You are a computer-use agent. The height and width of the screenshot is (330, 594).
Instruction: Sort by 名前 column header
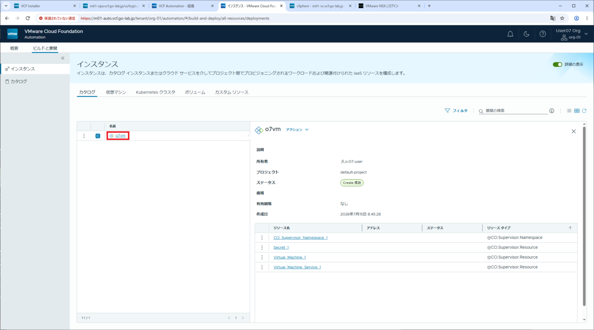click(113, 126)
